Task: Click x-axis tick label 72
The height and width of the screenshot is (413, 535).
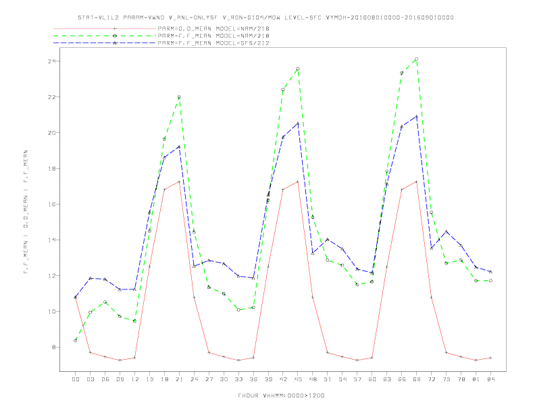Action: tap(431, 379)
